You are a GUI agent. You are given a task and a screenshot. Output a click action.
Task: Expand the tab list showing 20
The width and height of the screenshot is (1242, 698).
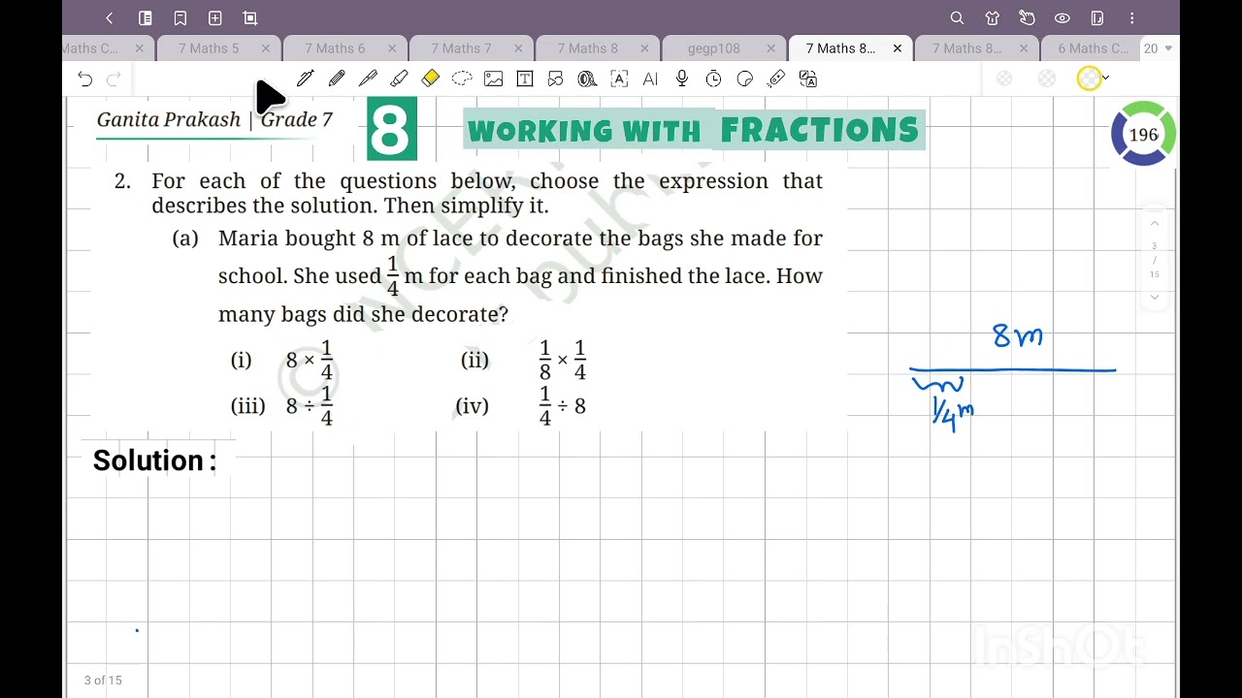(x=1159, y=48)
